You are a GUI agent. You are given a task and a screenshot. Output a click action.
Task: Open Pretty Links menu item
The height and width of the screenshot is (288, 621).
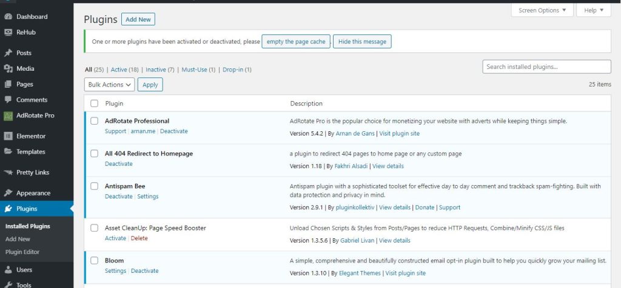33,172
